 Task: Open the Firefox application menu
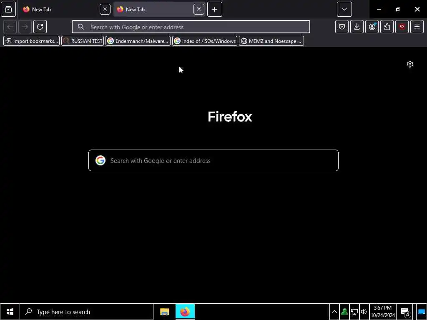417,27
